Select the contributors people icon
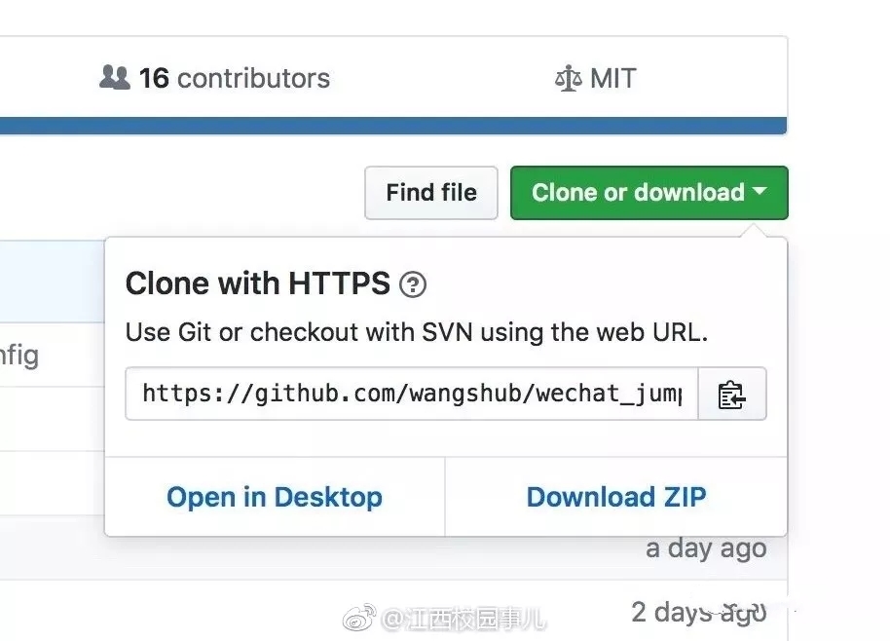Image resolution: width=890 pixels, height=641 pixels. 115,78
